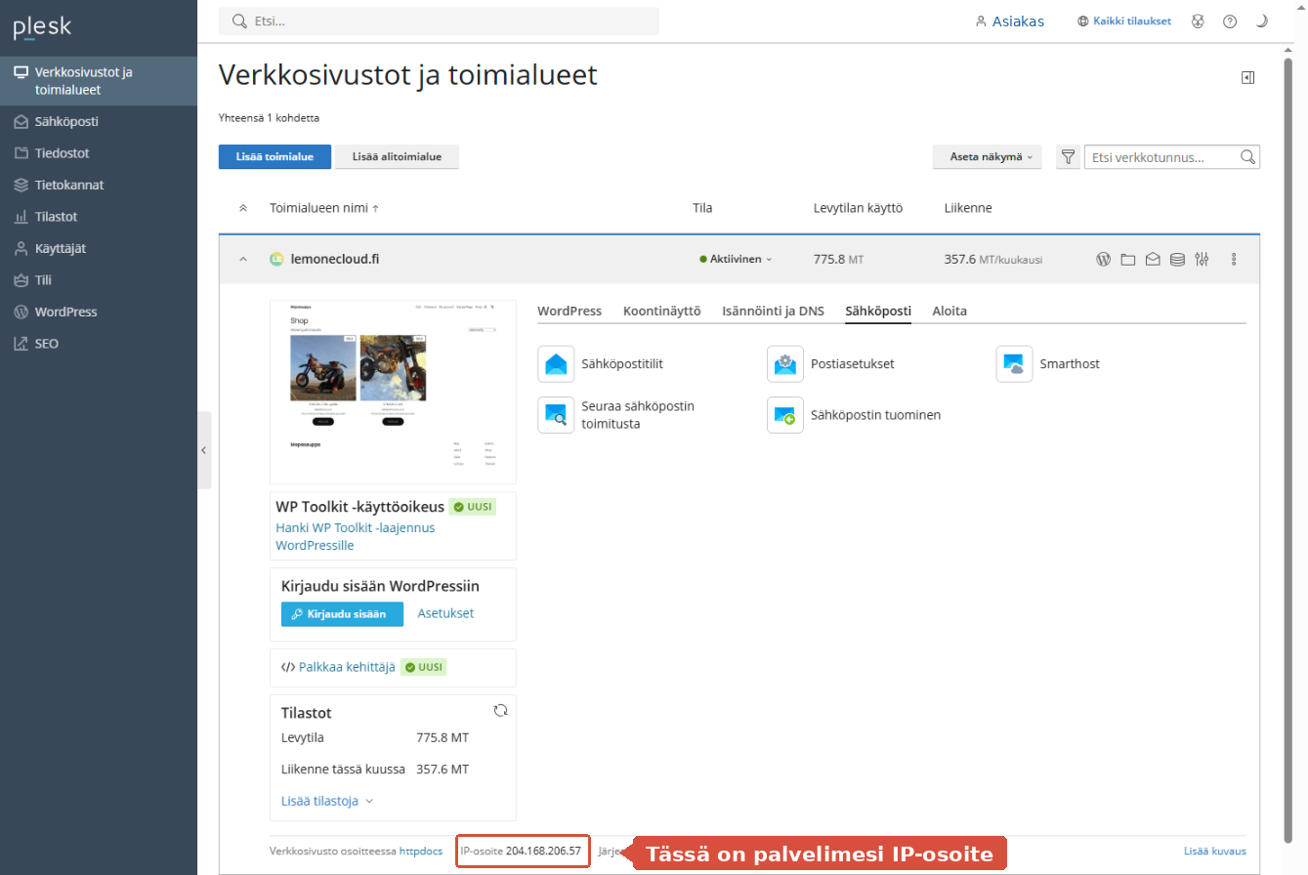Open databases icon in lemonecloud.fi row
This screenshot has height=875, width=1308.
(x=1177, y=259)
